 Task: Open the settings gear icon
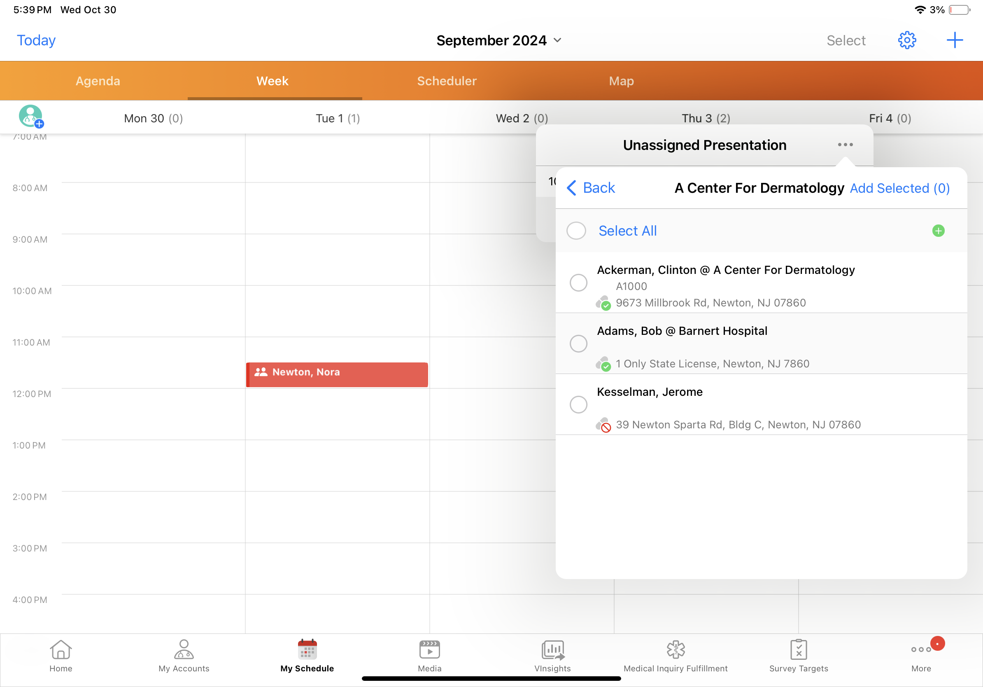906,40
